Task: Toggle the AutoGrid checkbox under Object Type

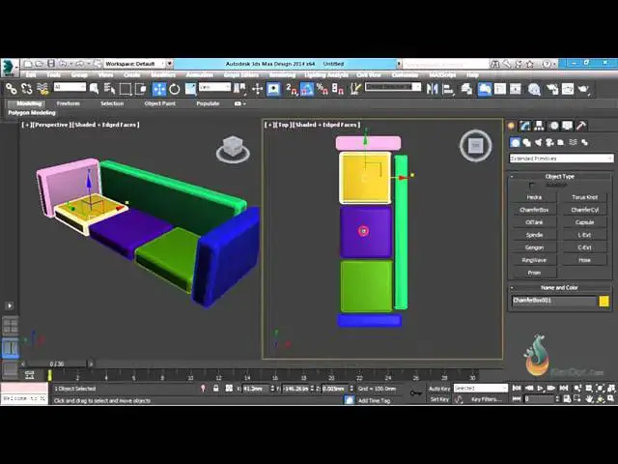Action: tap(532, 185)
